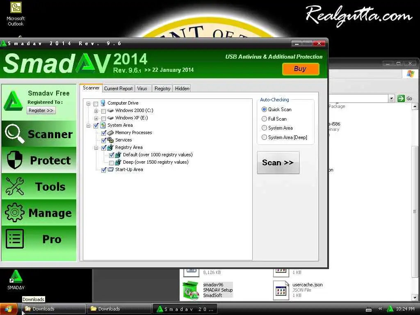
Task: Uncheck the Start-Up Area checkbox
Action: [104, 170]
